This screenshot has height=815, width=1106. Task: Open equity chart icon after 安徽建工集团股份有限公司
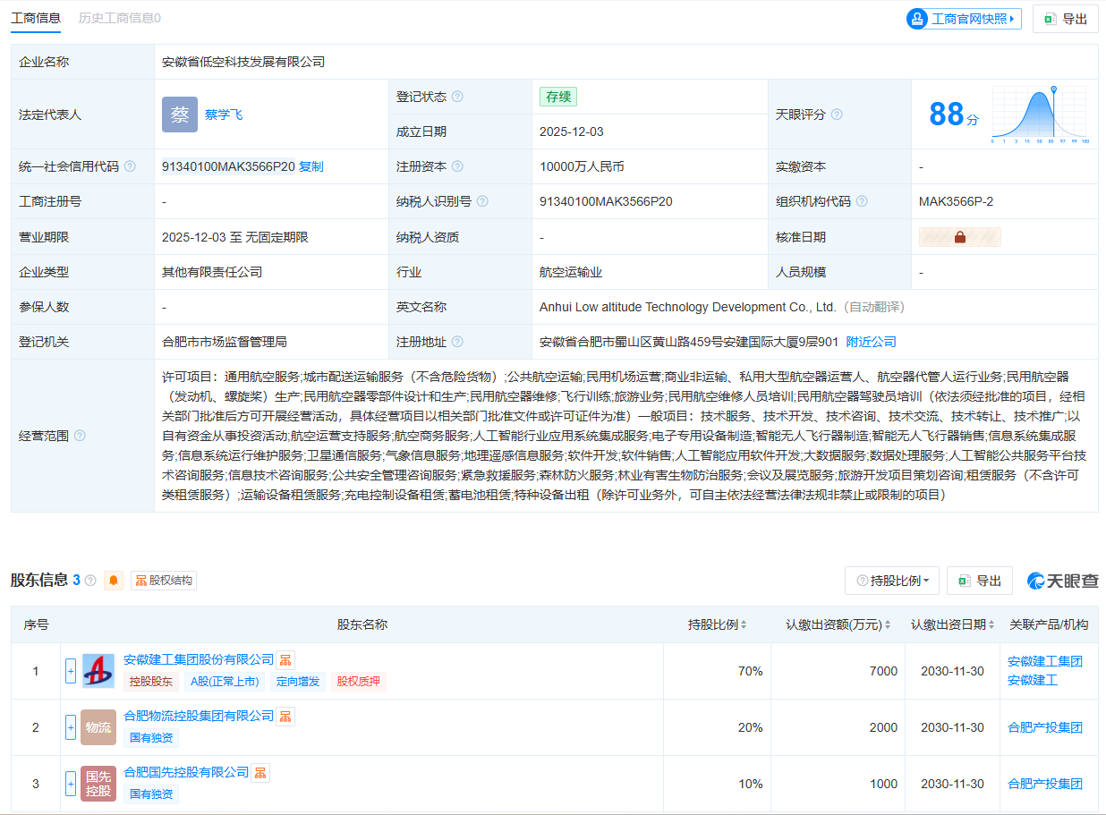(285, 660)
